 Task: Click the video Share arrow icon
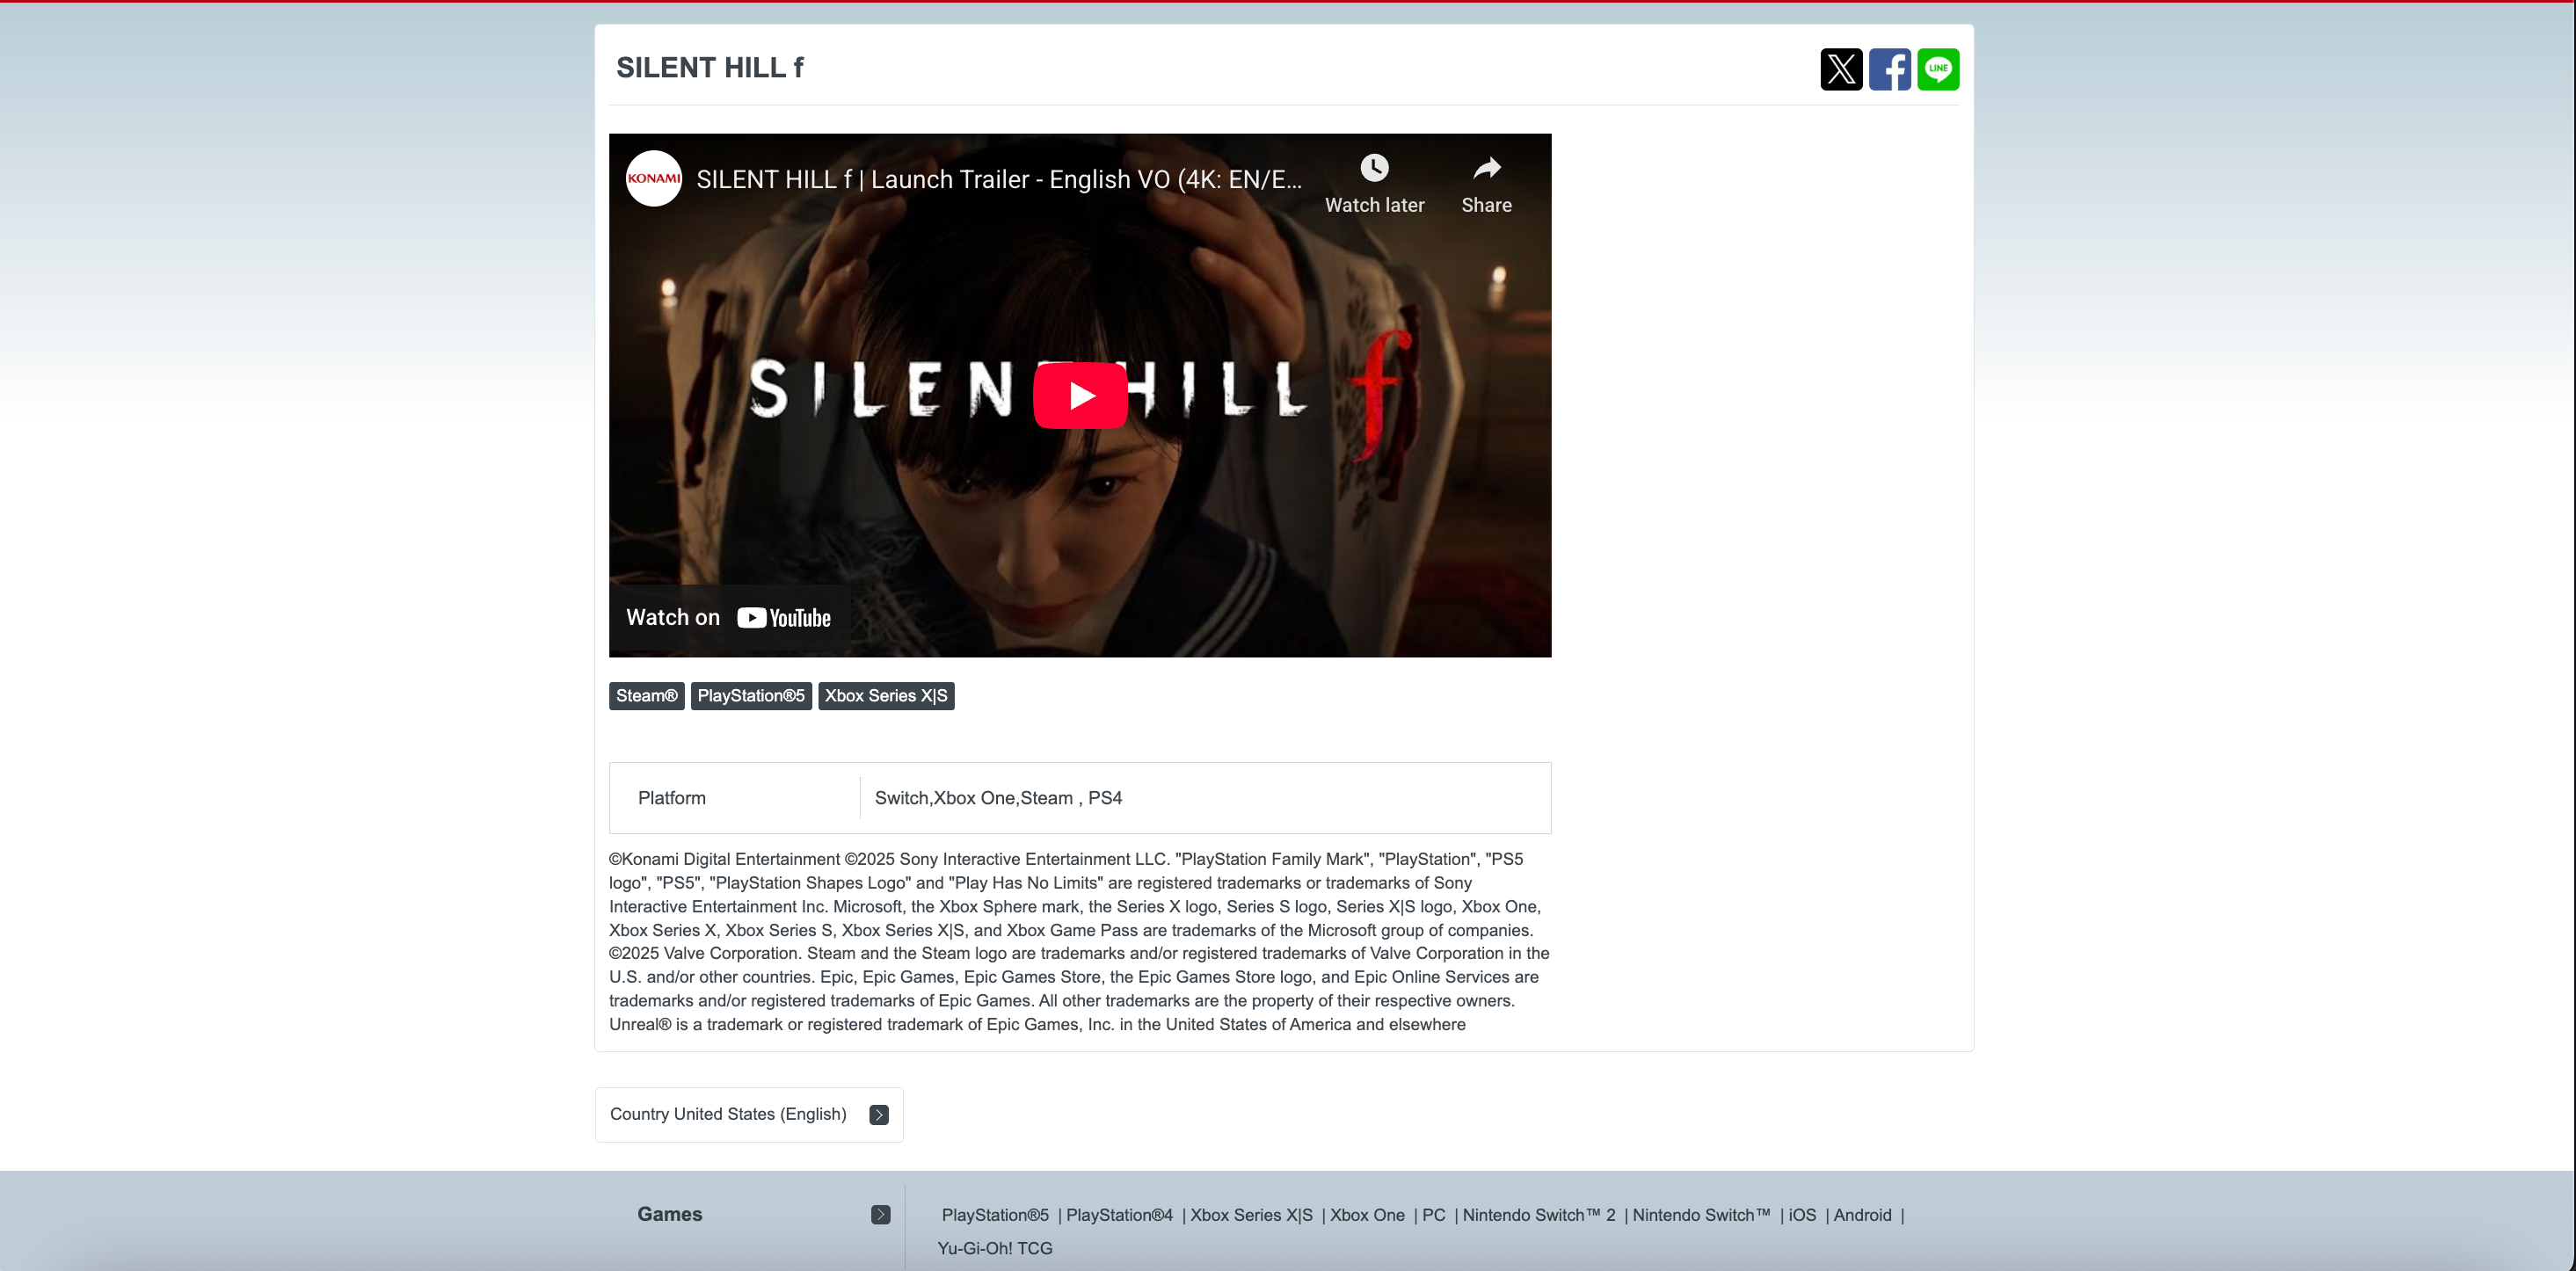(x=1486, y=168)
